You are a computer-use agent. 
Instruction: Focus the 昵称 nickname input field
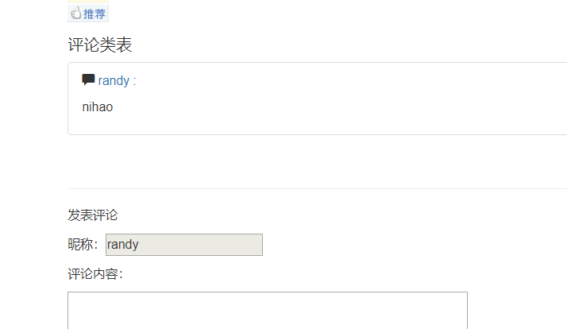coord(183,245)
